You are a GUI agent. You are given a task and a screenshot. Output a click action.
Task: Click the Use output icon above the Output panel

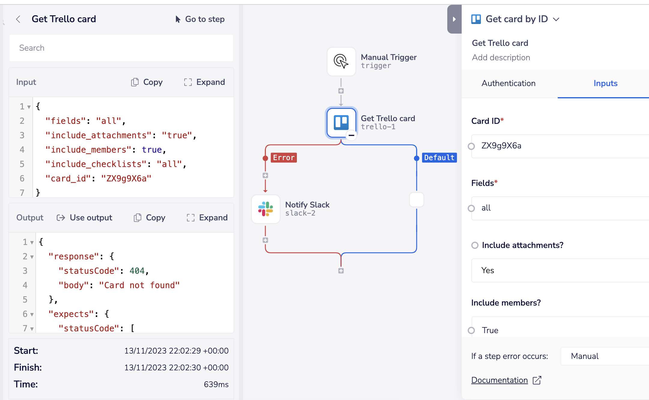click(61, 217)
